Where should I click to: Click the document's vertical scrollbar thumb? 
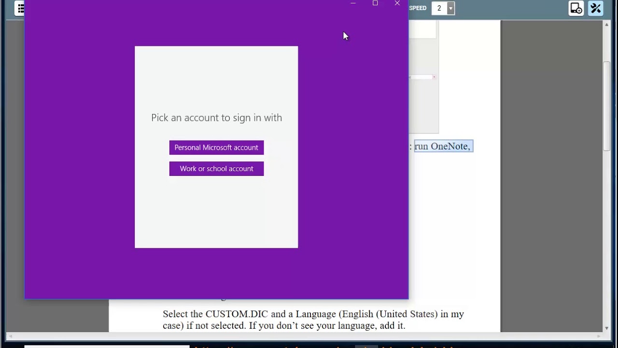[607, 106]
